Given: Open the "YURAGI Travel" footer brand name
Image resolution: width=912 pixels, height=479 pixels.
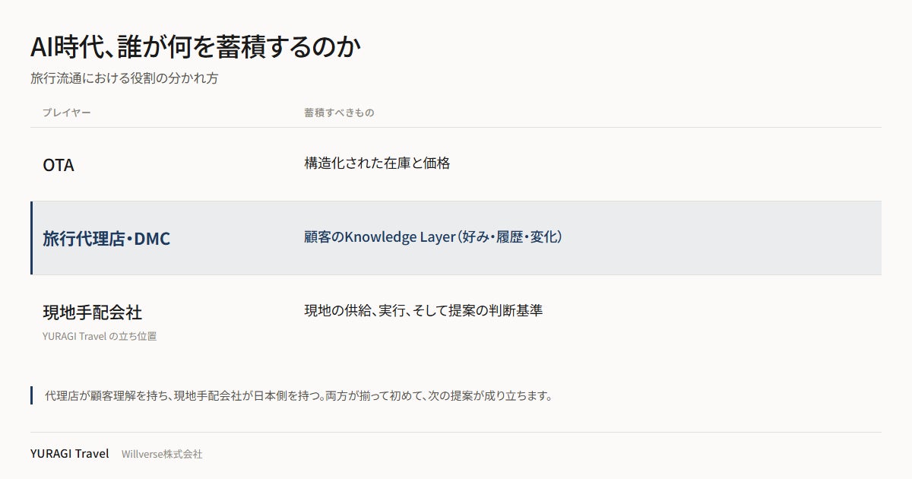Looking at the screenshot, I should pos(70,454).
